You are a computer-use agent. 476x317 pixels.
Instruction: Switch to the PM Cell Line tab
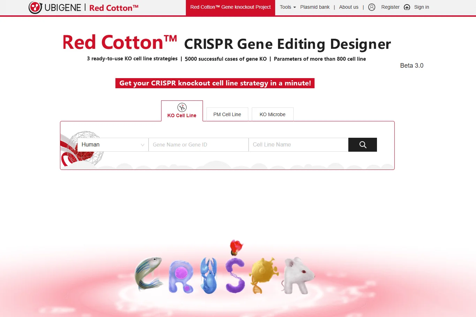(227, 114)
